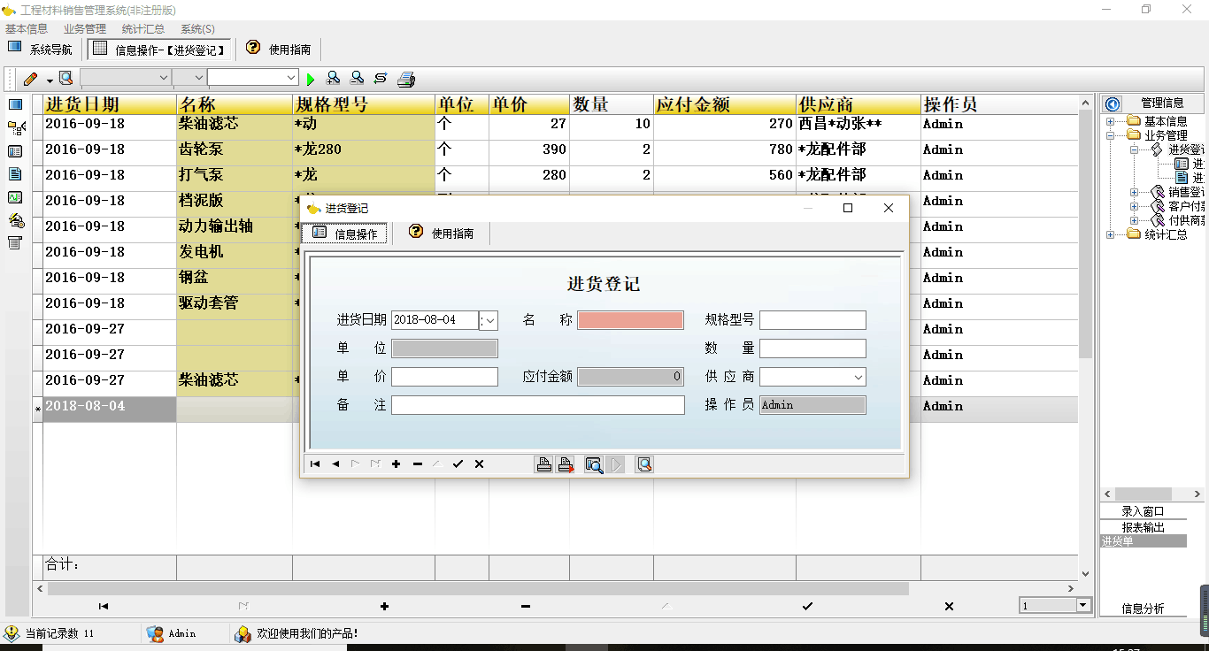Image resolution: width=1209 pixels, height=651 pixels.
Task: Click the search preview icon beside pencil
Action: [65, 79]
